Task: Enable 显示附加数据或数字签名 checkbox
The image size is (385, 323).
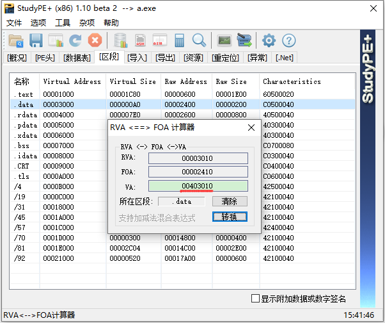Action: tap(255, 299)
